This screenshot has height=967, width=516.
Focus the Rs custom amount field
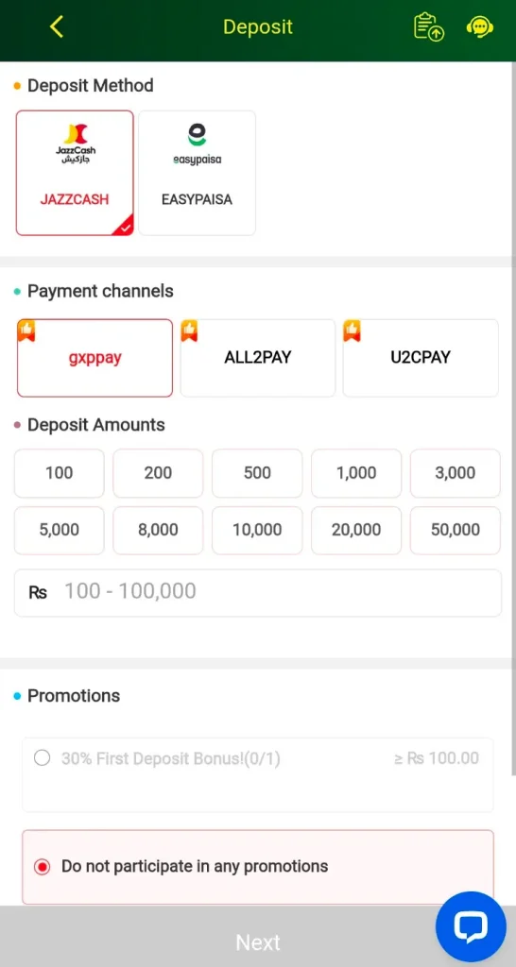tap(257, 593)
